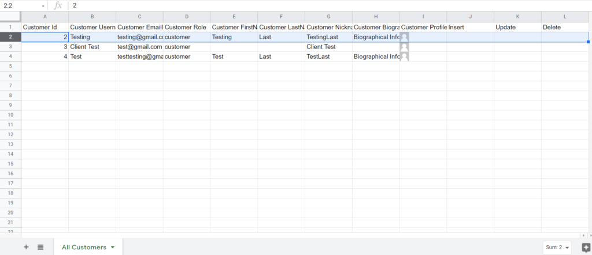The image size is (592, 255).
Task: Select column H header
Action: pyautogui.click(x=376, y=17)
